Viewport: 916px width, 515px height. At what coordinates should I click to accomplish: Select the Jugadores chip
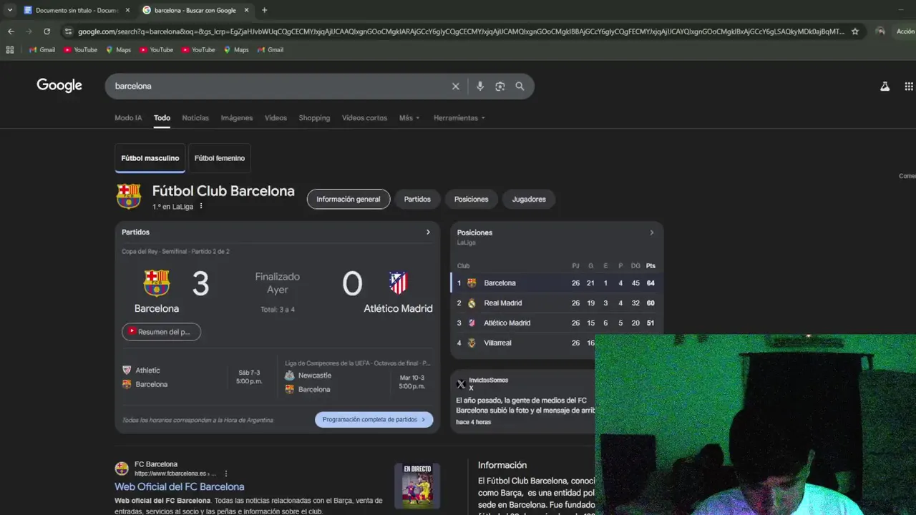pyautogui.click(x=529, y=200)
